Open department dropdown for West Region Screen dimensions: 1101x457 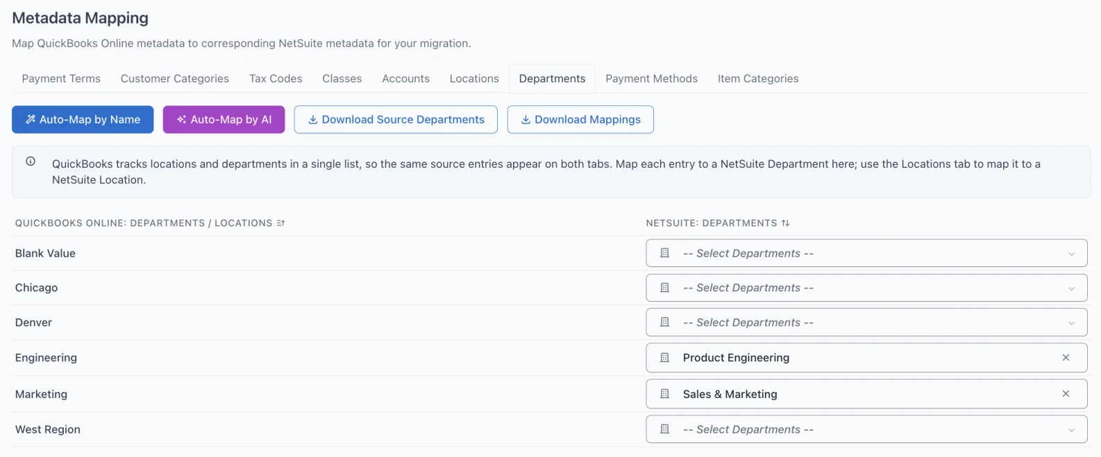(x=866, y=429)
